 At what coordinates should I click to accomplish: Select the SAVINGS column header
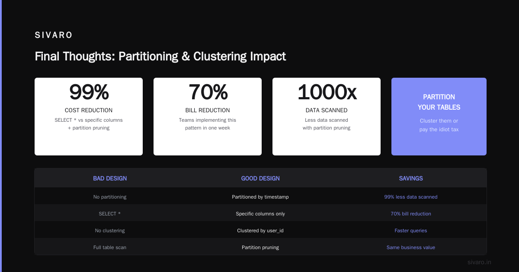pos(411,178)
